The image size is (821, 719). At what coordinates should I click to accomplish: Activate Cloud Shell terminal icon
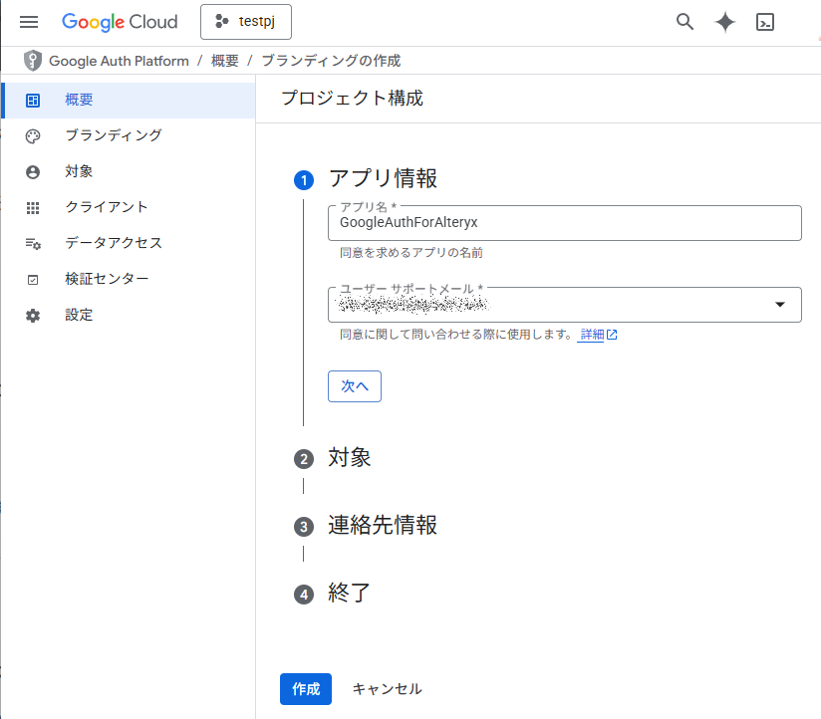point(765,22)
